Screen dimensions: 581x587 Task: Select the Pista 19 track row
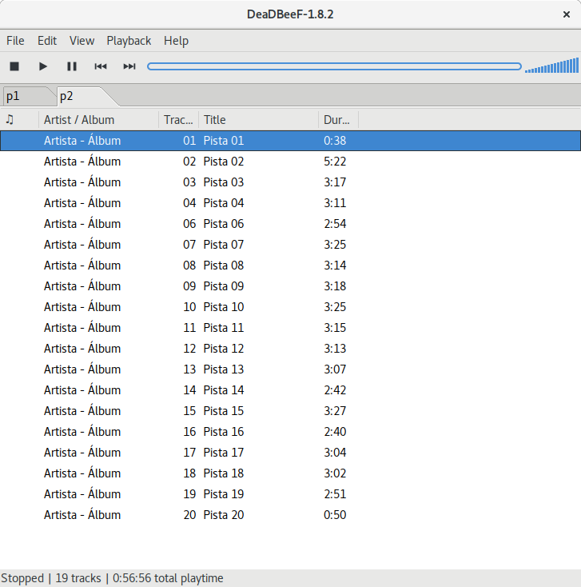point(290,494)
